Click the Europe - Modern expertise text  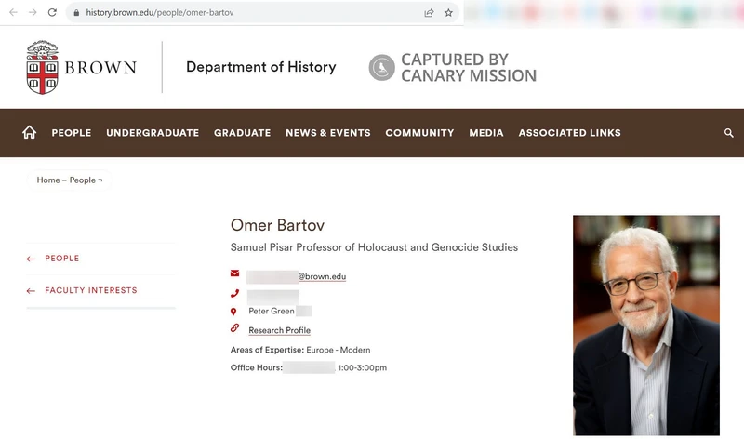(x=339, y=350)
